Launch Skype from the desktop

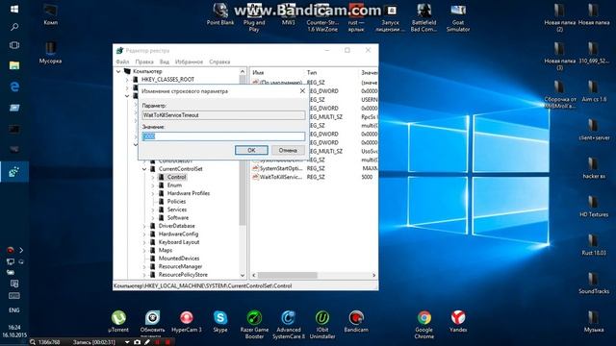point(220,322)
